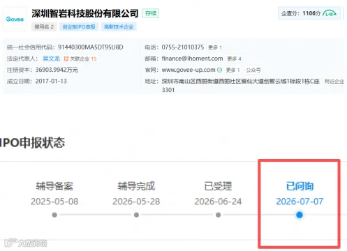Click the email finance@ihoment.com
347x251 pixels.
coord(192,59)
